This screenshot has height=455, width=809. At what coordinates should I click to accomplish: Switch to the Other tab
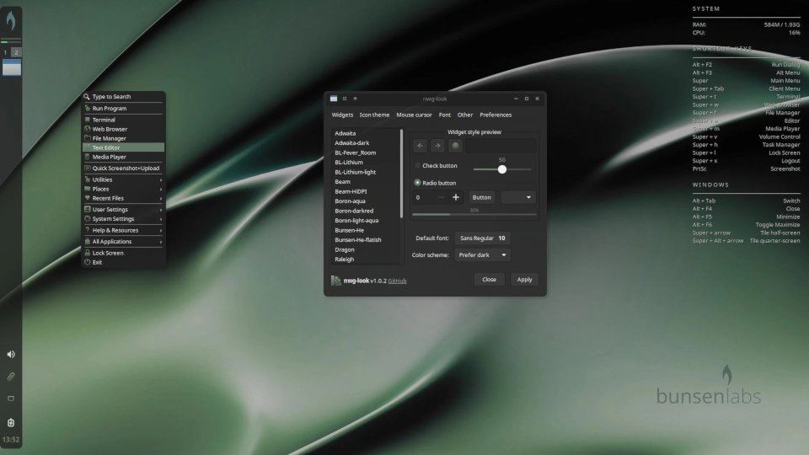tap(465, 115)
